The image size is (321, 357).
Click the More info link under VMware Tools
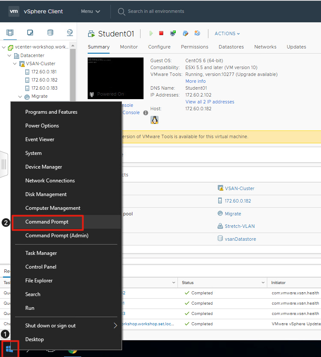point(196,81)
